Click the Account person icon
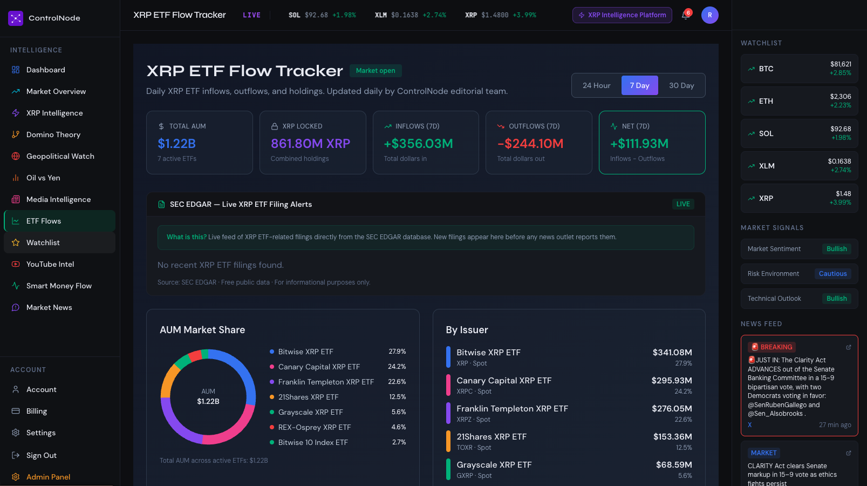The height and width of the screenshot is (486, 867). (16, 389)
